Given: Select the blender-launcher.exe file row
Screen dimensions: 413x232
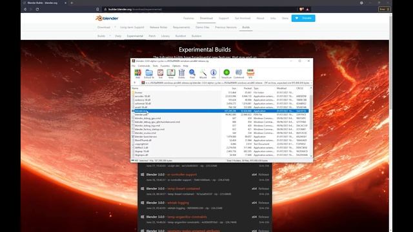Looking at the screenshot, I should [220, 137].
